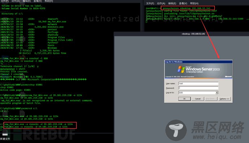This screenshot has height=143, width=249.
Task: Click the Cancel button in logon dialog
Action: [198, 99]
